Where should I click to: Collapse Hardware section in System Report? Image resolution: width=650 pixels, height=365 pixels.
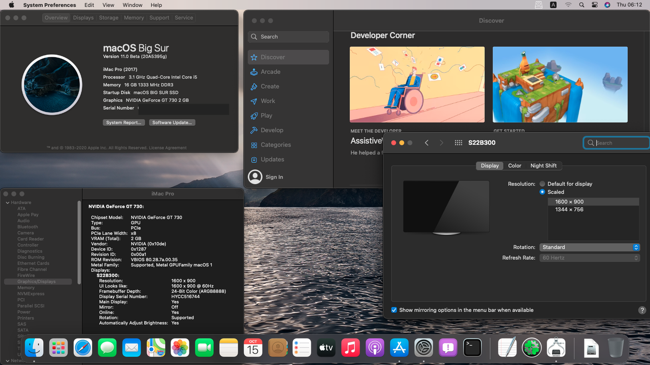tap(7, 203)
